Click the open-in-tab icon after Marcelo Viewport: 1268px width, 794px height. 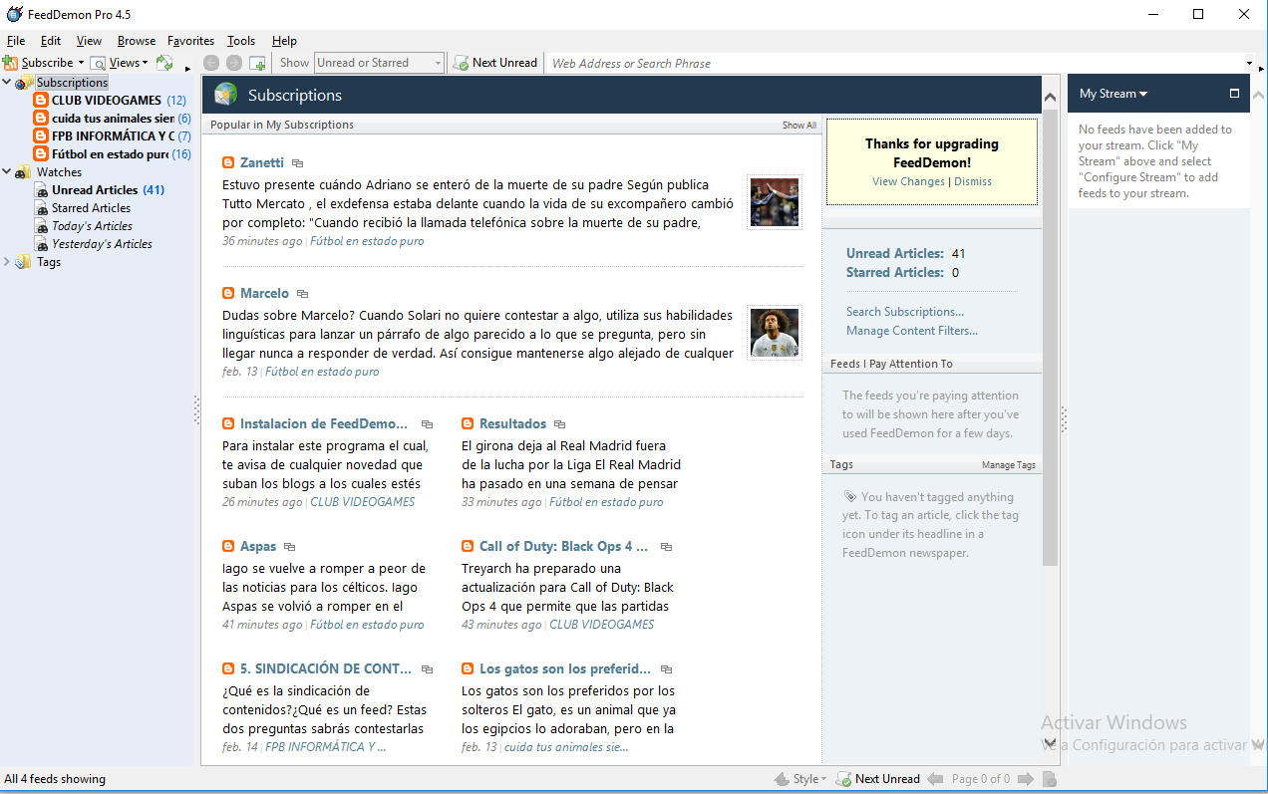coord(303,294)
